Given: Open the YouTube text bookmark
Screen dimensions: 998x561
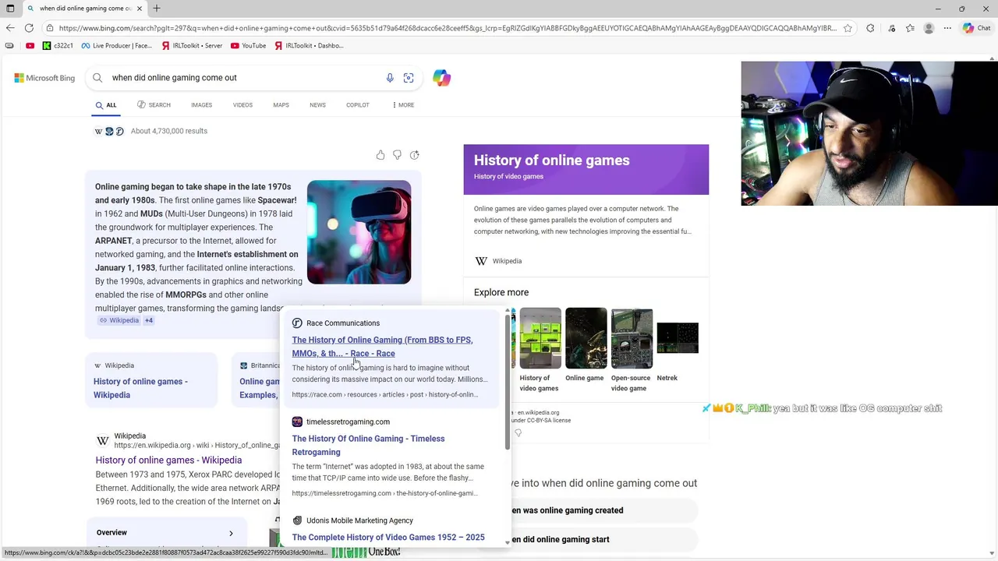Looking at the screenshot, I should [x=249, y=46].
